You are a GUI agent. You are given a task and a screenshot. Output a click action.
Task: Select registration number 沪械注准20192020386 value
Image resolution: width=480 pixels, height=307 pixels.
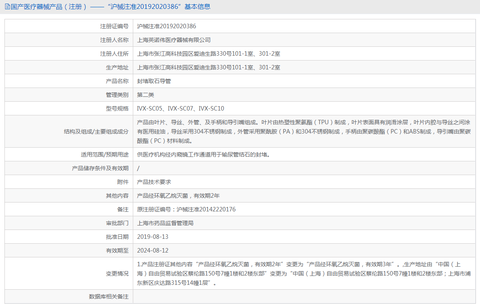[x=166, y=26]
